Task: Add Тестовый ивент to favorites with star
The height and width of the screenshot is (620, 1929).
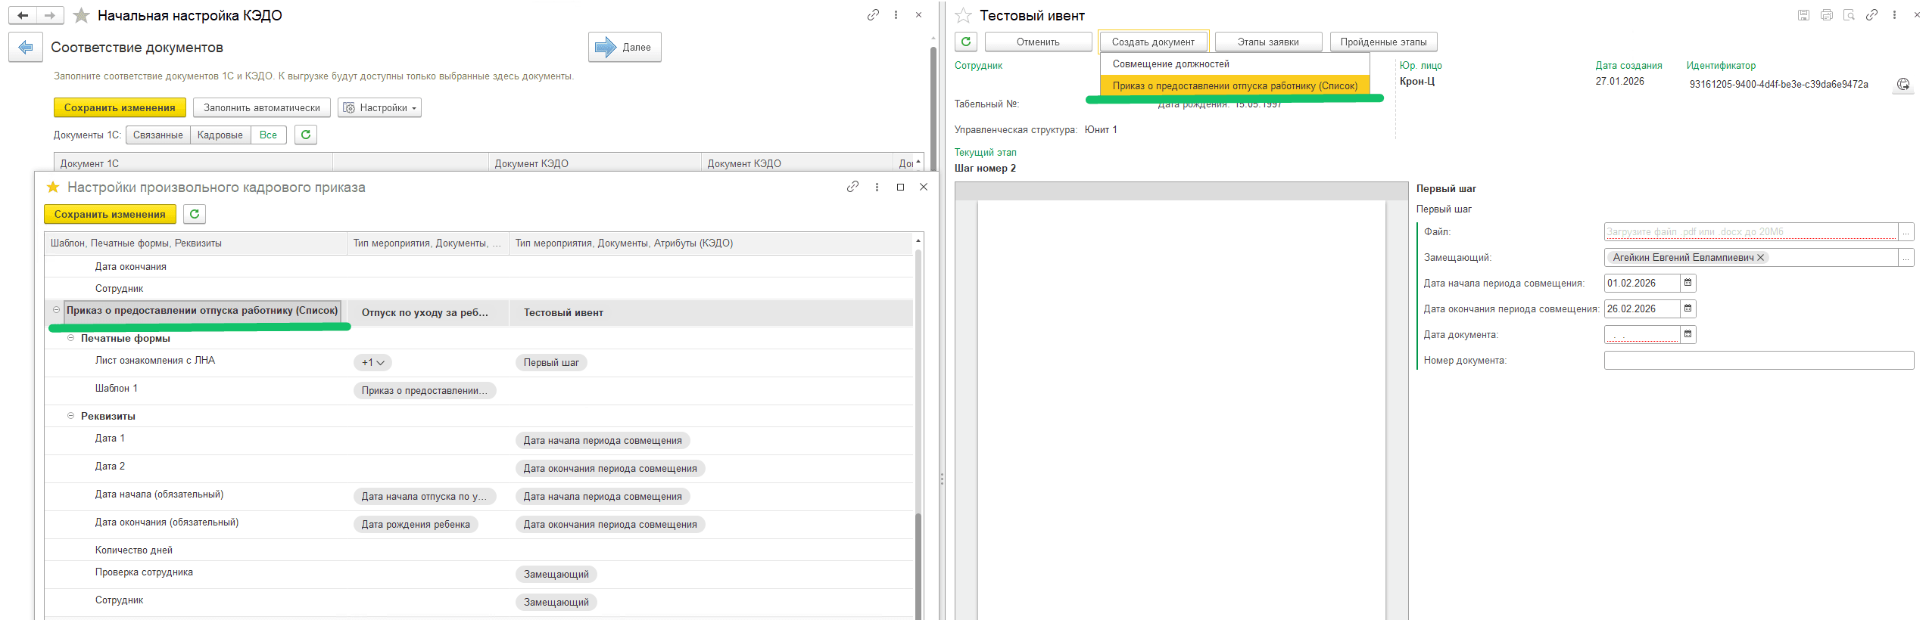Action: pyautogui.click(x=963, y=16)
